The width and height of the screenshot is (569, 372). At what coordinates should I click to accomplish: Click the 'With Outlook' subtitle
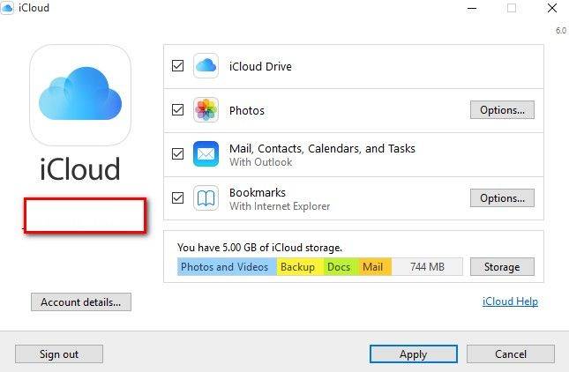261,162
